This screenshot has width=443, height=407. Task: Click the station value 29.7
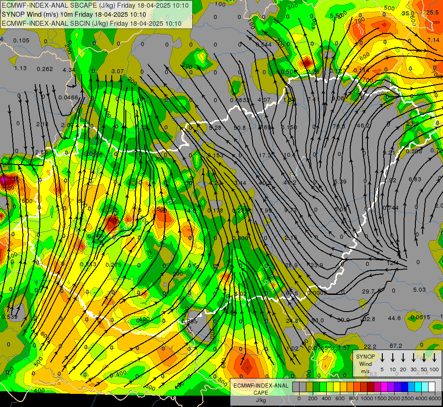coord(368,291)
